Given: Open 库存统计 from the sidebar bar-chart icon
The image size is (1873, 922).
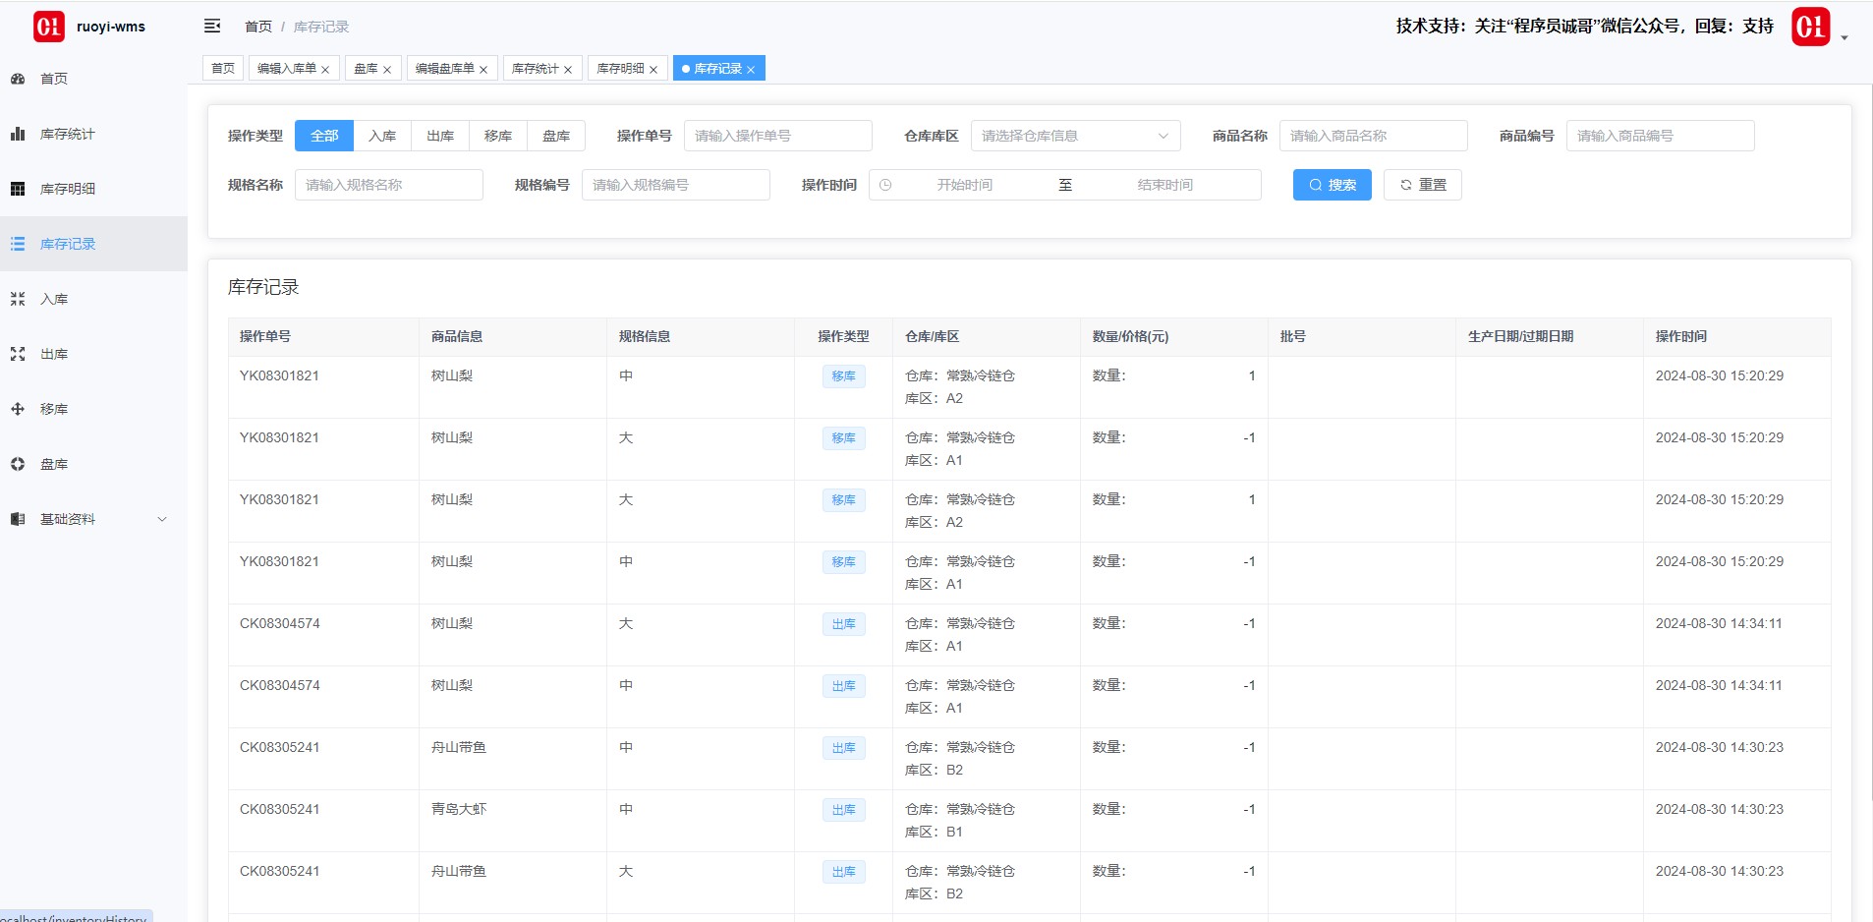Looking at the screenshot, I should [x=18, y=134].
